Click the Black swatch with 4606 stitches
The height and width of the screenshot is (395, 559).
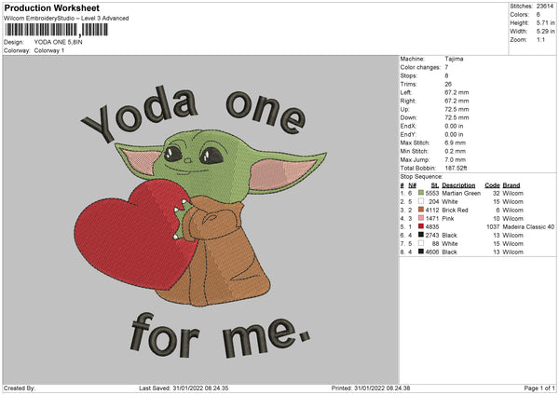pos(421,252)
